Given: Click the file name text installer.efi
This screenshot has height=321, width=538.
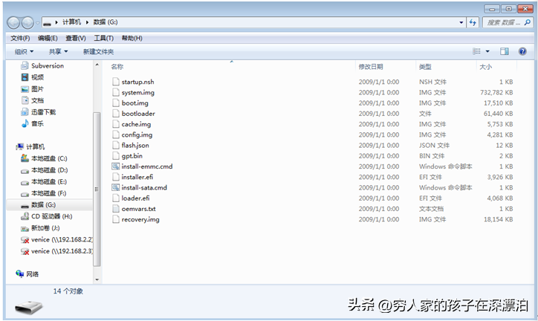Looking at the screenshot, I should coord(137,177).
